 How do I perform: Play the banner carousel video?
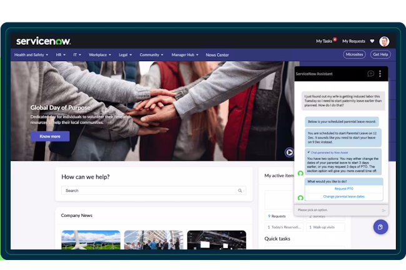(x=289, y=152)
